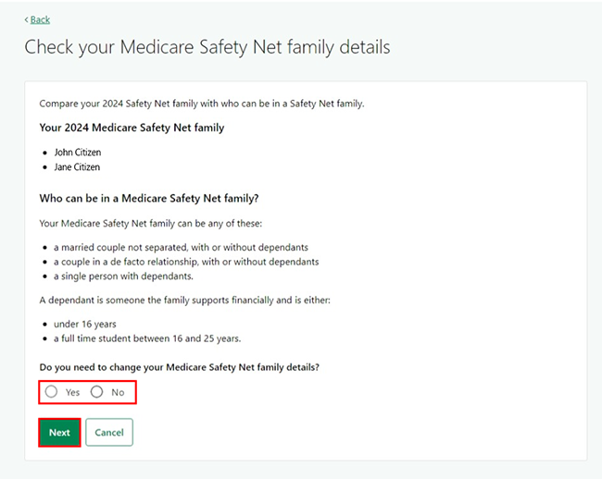Click the full time student bullet
The height and width of the screenshot is (479, 602).
click(146, 338)
